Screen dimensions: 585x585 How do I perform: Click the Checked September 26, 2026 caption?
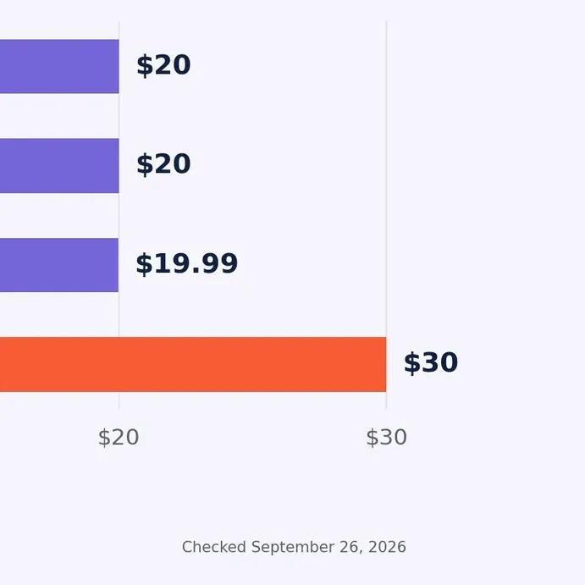[x=294, y=547]
